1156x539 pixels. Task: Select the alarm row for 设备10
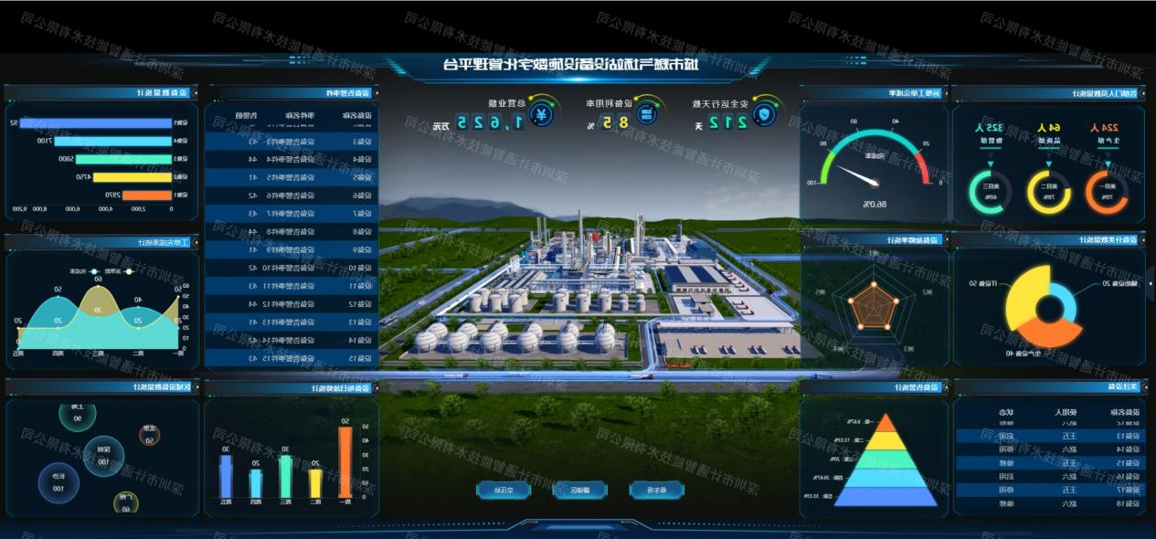(291, 268)
